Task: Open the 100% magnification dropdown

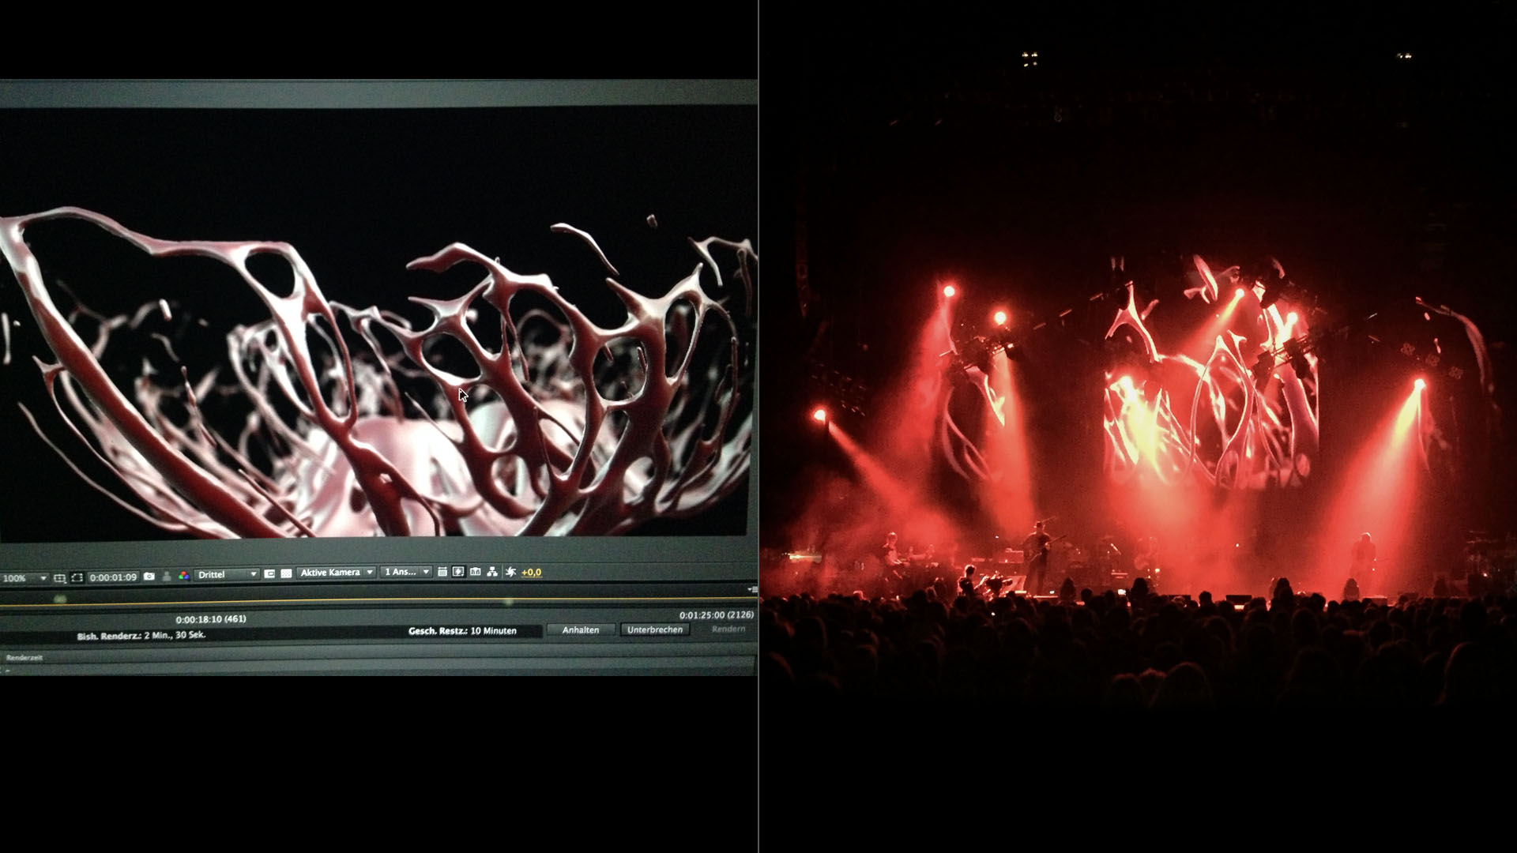Action: click(x=24, y=578)
